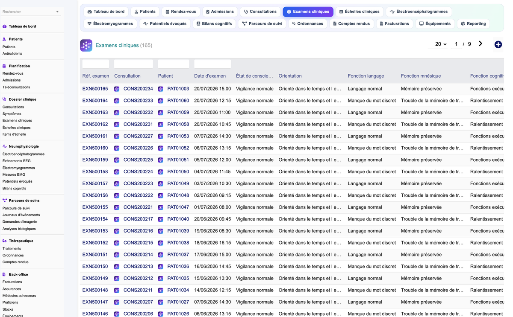The height and width of the screenshot is (317, 513).
Task: Open patient PAT01059 link
Action: coord(178,113)
